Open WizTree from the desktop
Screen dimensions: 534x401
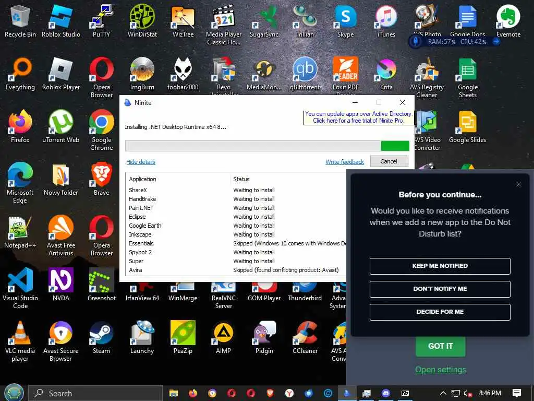pos(183,21)
